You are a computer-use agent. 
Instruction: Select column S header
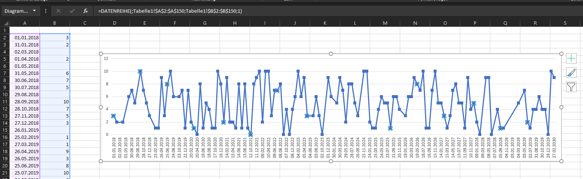click(565, 23)
